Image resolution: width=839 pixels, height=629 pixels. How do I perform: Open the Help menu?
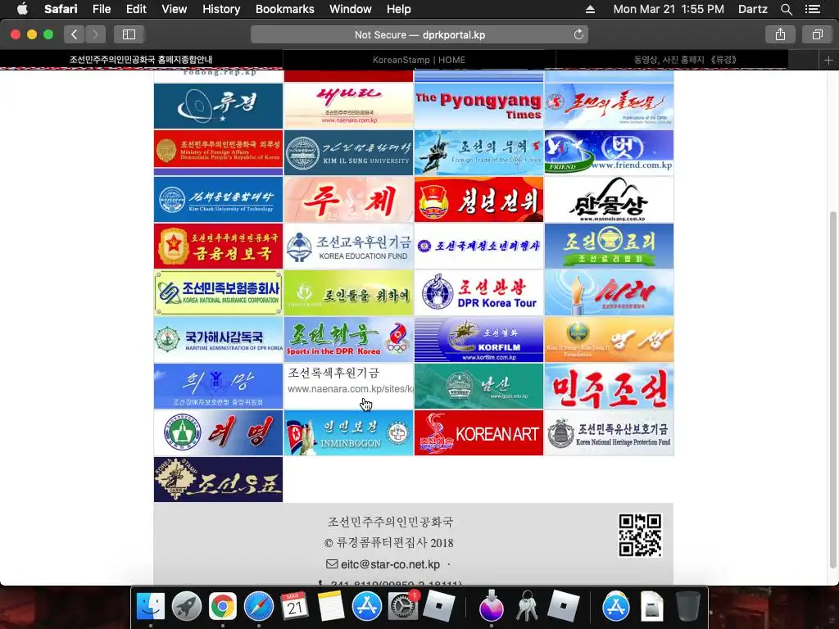399,9
